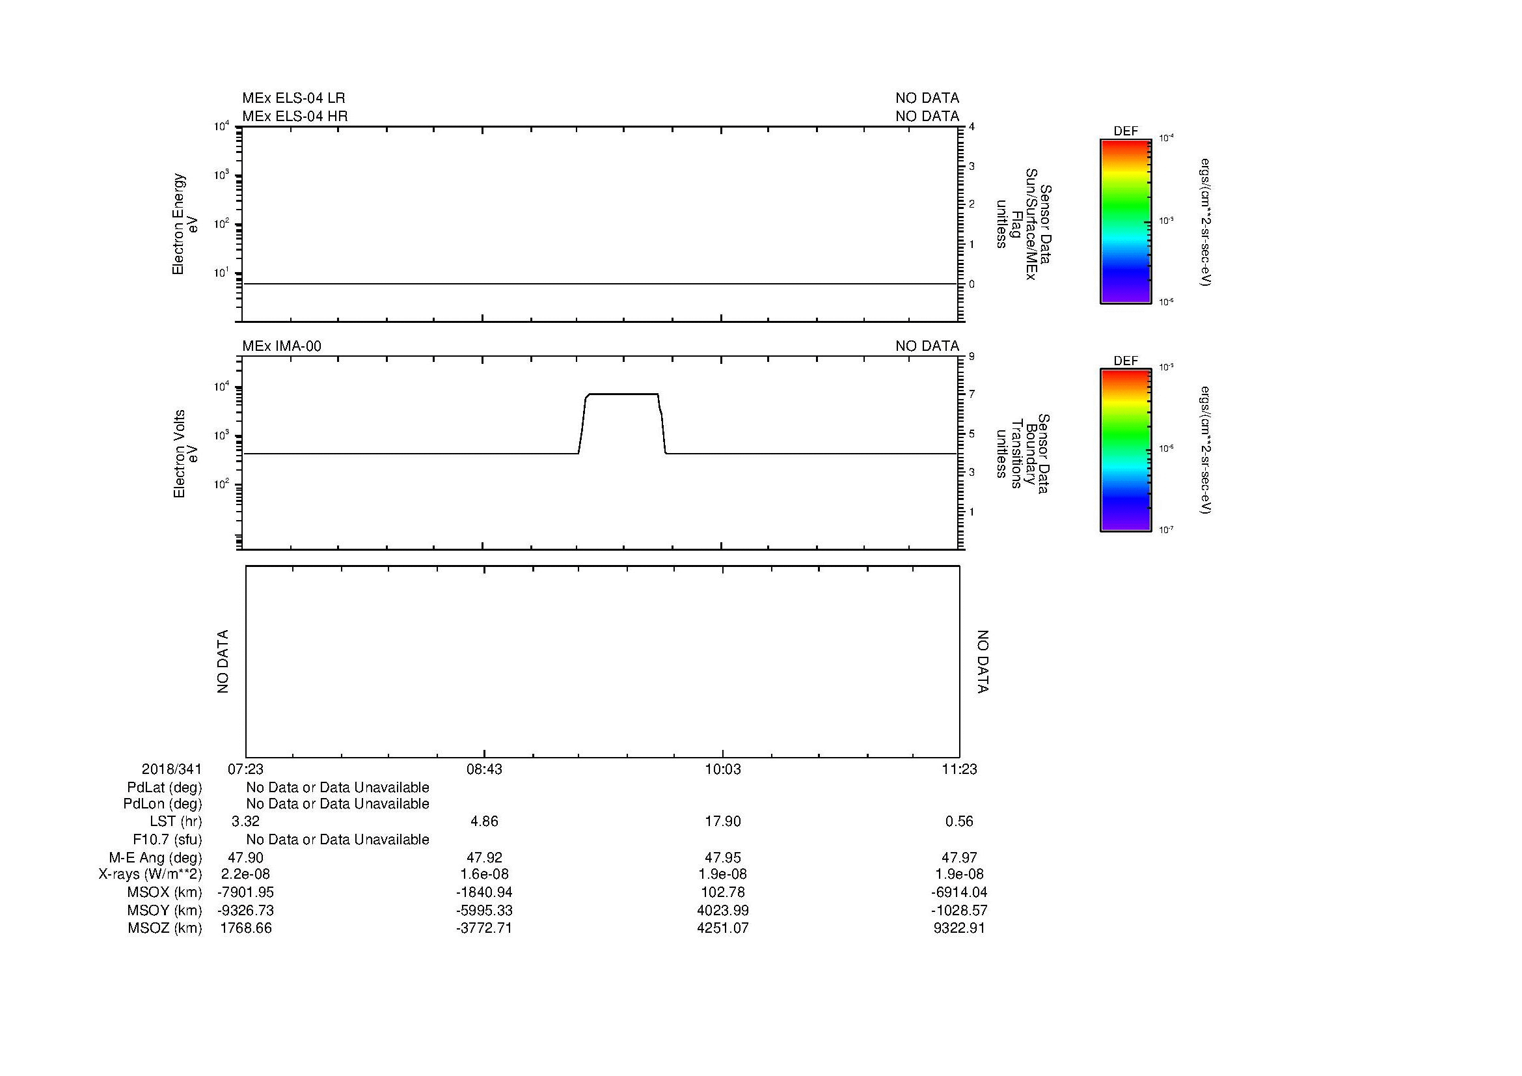
Task: Click X-rays value 2.2e-08
Action: point(245,874)
